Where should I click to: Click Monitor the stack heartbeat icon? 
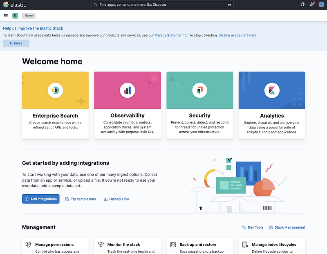tap(101, 245)
